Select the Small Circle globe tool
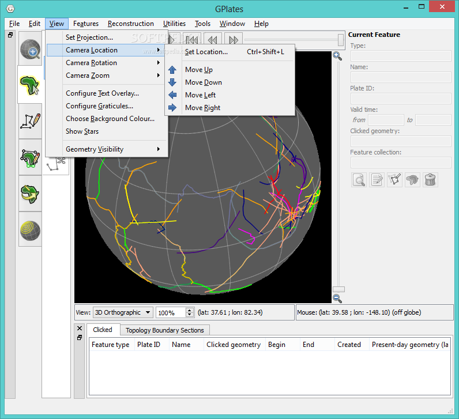This screenshot has height=419, width=459. 30,231
